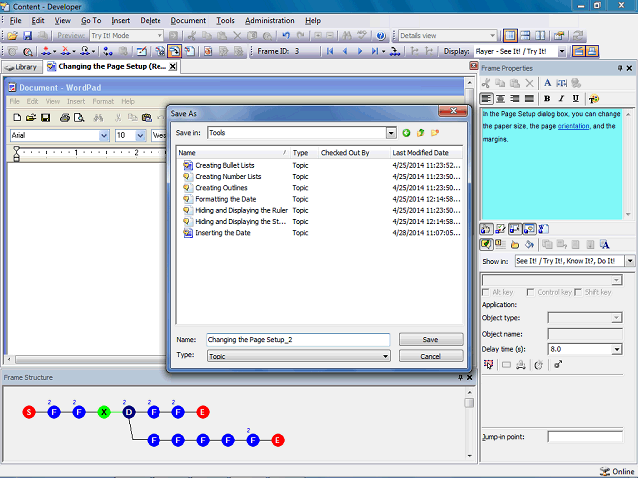Click the green Back arrow in Save As

click(x=406, y=133)
